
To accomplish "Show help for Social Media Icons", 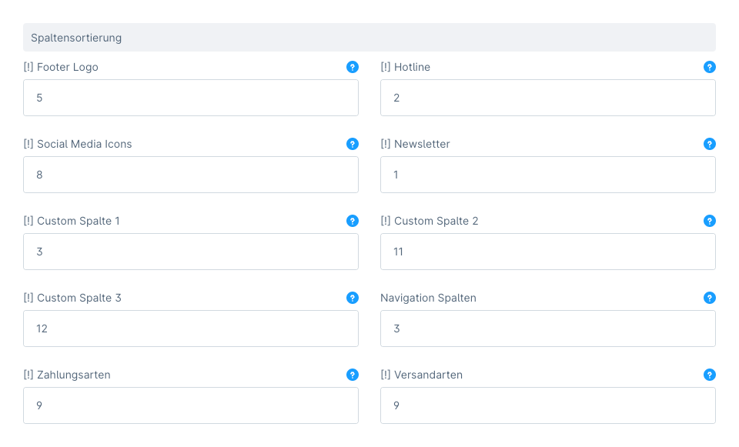I will (x=353, y=144).
